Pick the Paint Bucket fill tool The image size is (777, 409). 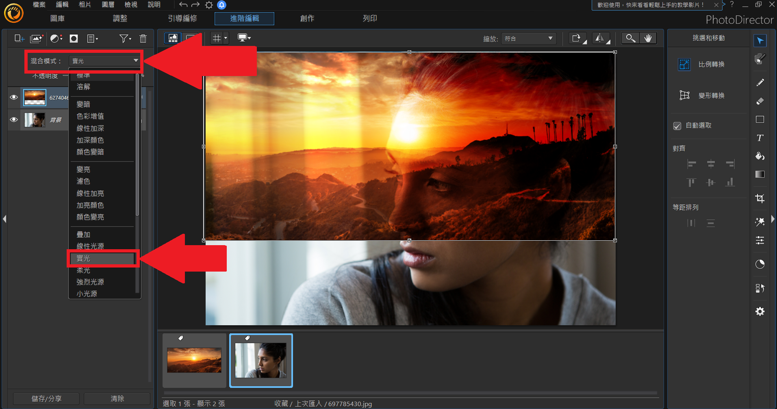click(760, 157)
